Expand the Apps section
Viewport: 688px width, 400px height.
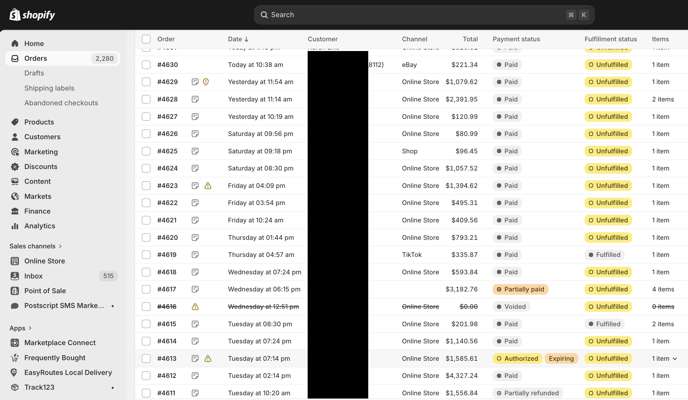tap(30, 328)
